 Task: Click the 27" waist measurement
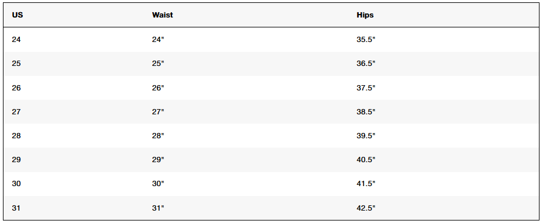coord(158,112)
